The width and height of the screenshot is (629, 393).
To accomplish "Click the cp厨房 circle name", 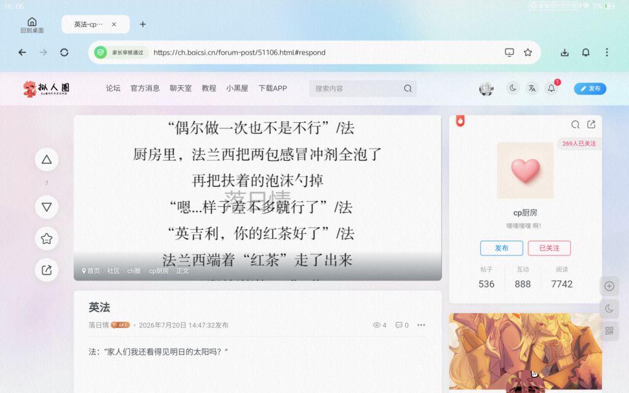I will pos(525,213).
